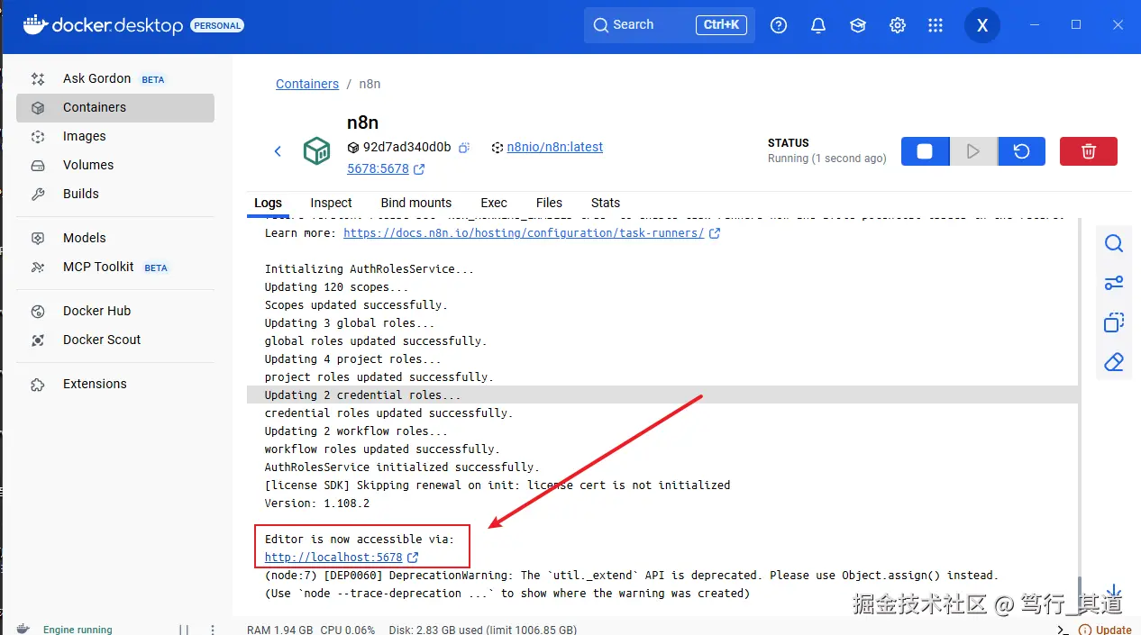Click the 'Scopes updated successfully.' log line

tap(356, 305)
